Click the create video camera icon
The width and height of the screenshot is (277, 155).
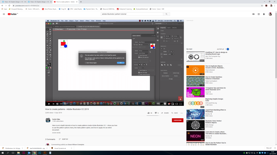(x=253, y=14)
